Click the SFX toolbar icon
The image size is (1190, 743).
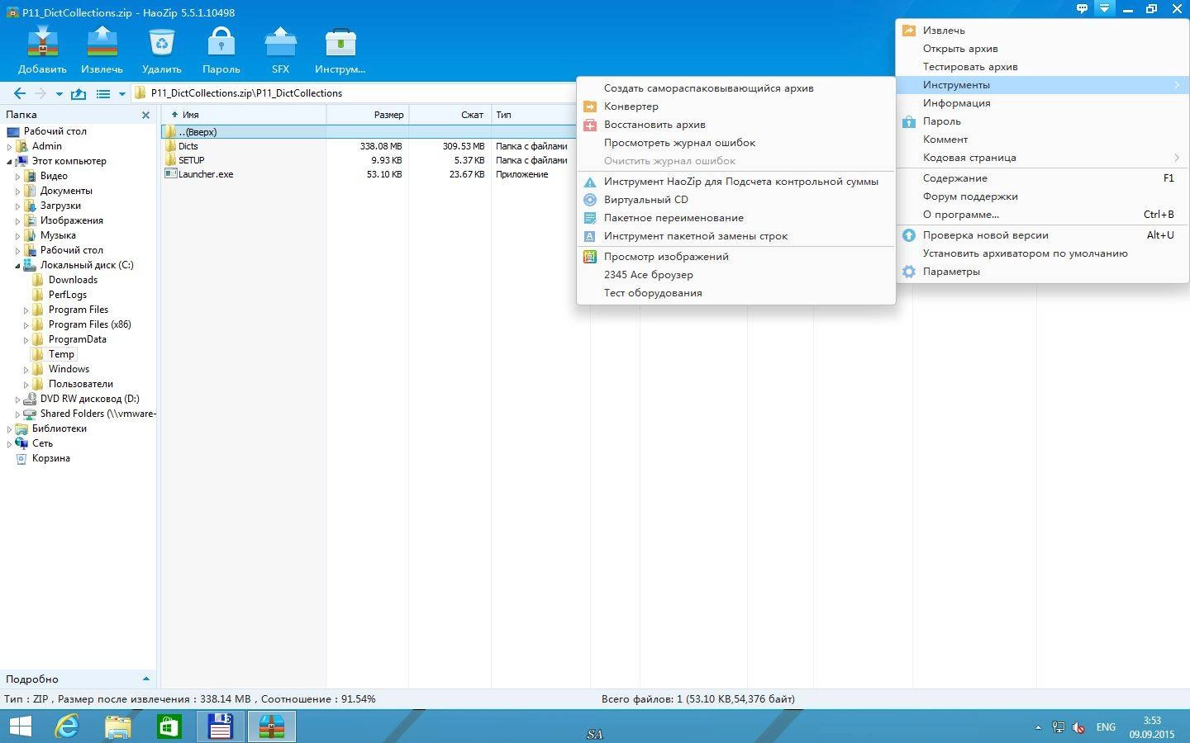pyautogui.click(x=280, y=50)
